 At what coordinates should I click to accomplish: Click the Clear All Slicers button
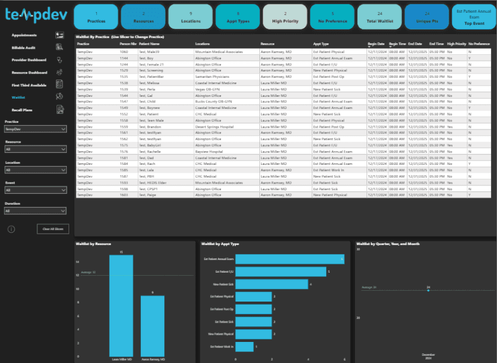coord(52,229)
